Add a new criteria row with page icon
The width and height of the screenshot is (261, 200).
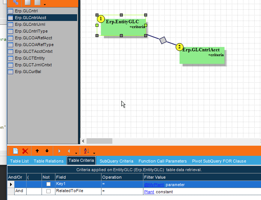[x=15, y=151]
